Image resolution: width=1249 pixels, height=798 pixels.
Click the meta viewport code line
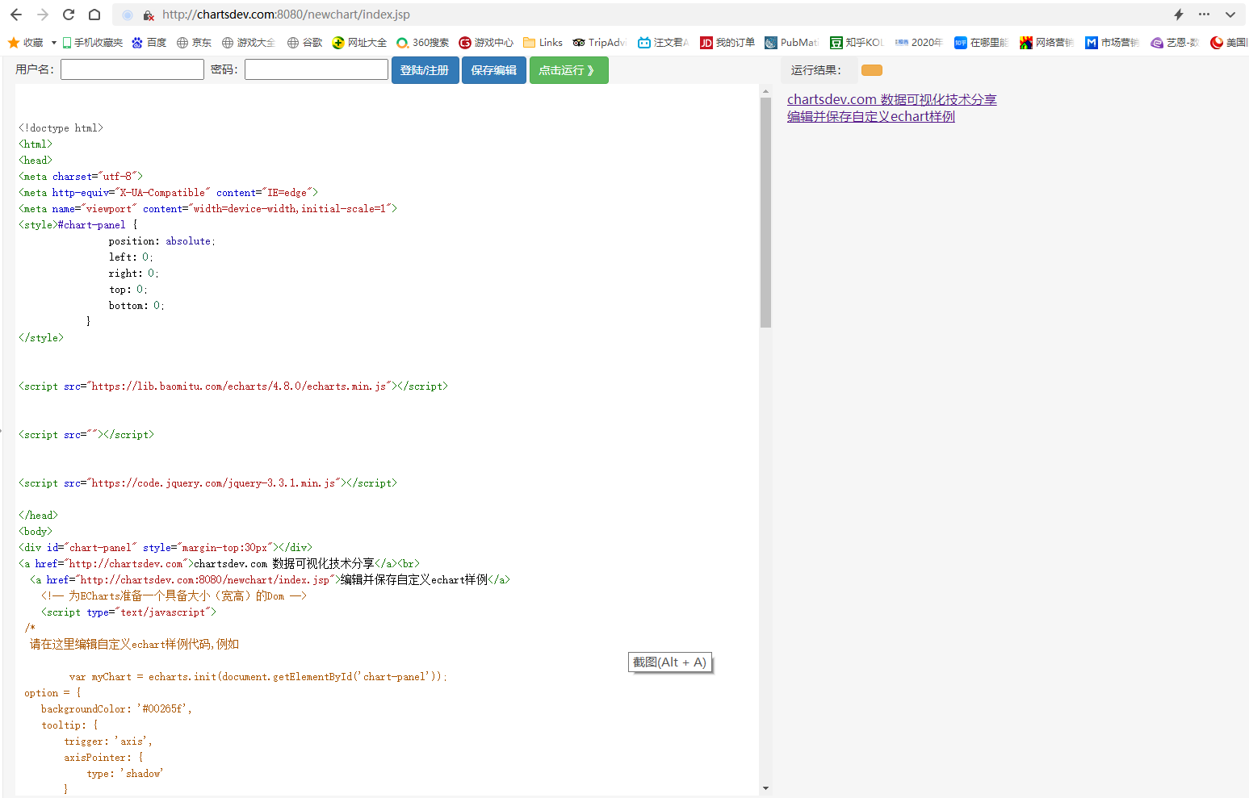208,208
